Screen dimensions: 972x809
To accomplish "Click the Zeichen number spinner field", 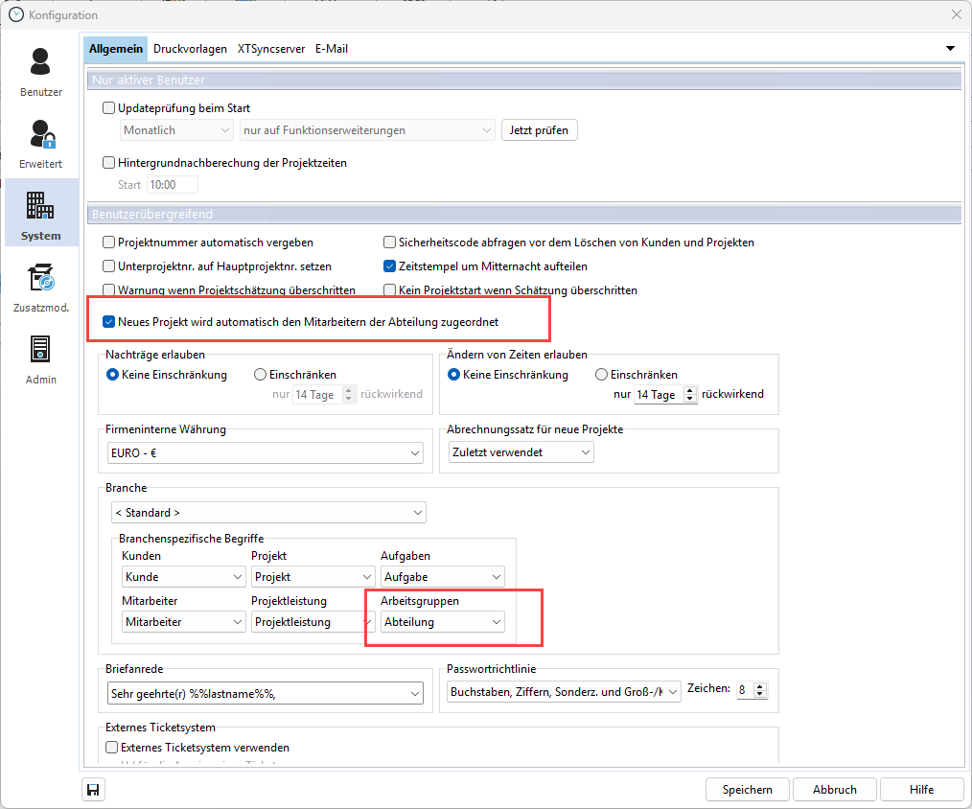I will click(x=745, y=690).
